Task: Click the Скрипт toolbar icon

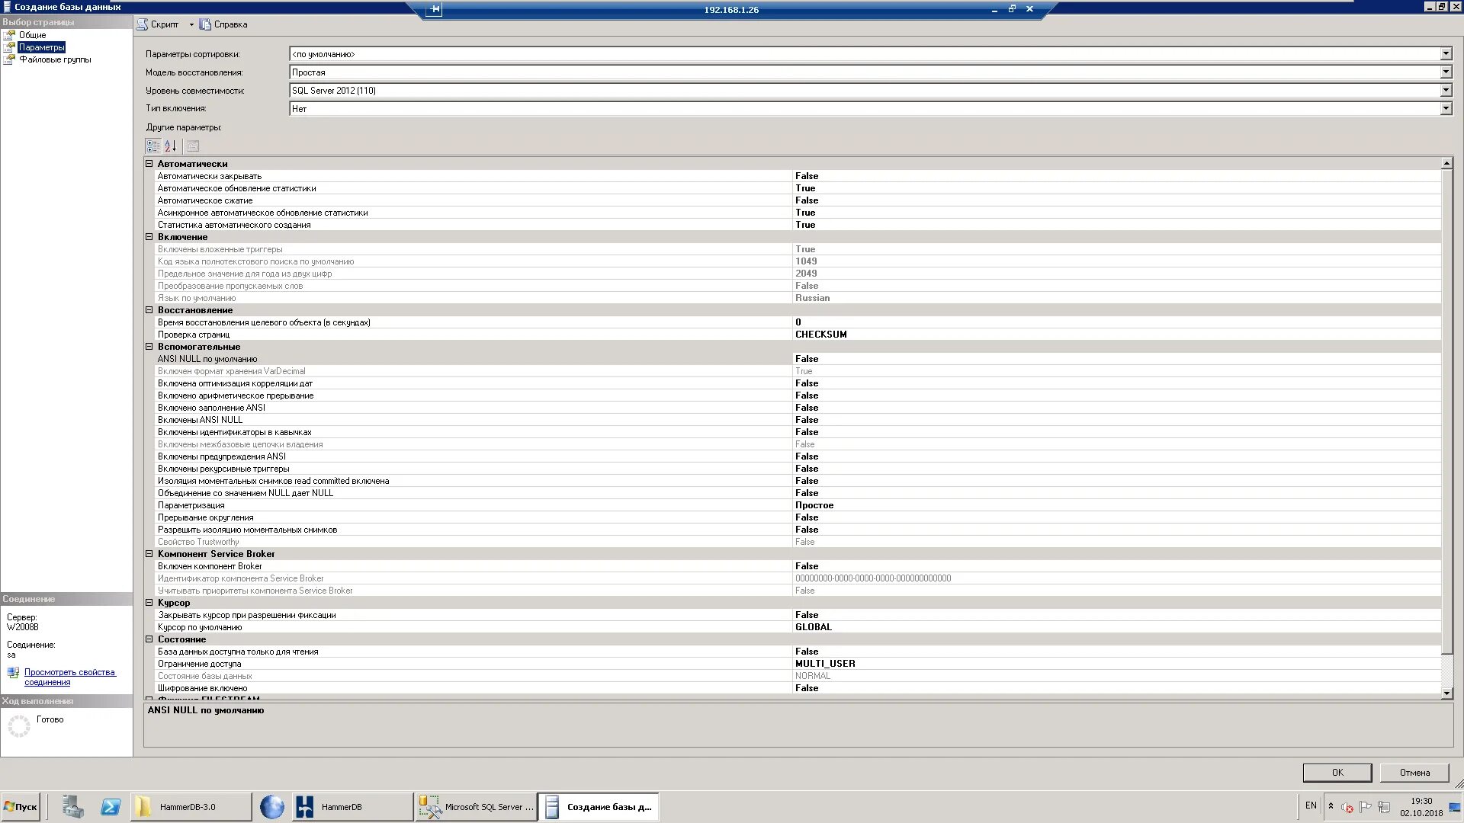Action: pyautogui.click(x=143, y=24)
